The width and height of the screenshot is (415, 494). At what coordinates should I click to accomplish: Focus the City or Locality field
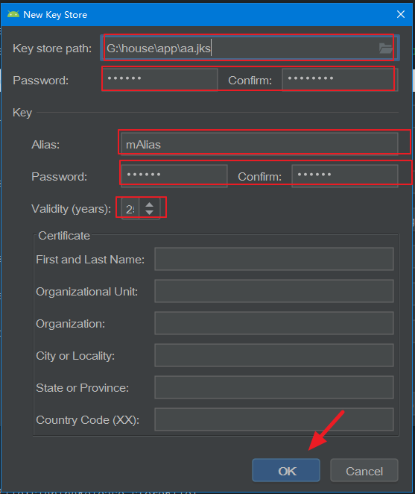[x=274, y=355]
